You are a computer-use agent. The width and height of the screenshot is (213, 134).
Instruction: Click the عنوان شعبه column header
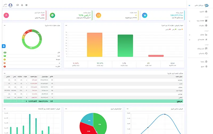(x=179, y=77)
